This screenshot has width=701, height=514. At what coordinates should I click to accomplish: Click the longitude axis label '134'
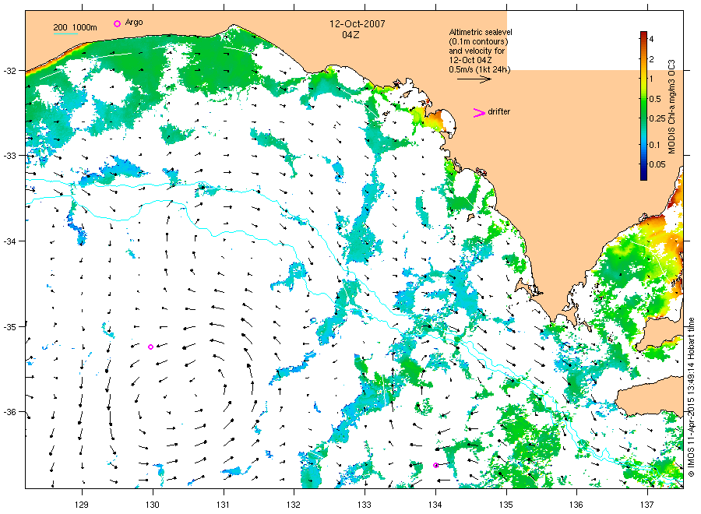pyautogui.click(x=435, y=505)
